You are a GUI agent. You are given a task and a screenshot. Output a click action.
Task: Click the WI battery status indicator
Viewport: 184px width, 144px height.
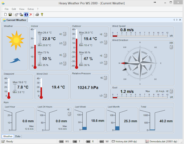[104, 141]
